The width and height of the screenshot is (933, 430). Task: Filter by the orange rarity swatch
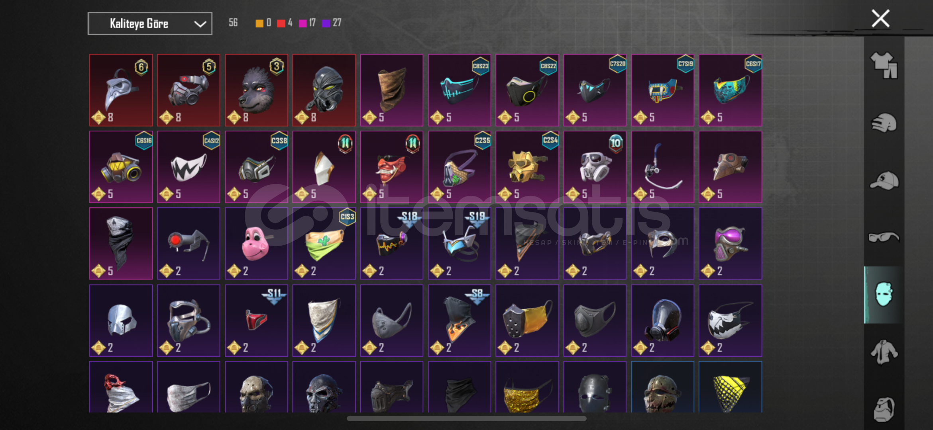click(259, 23)
